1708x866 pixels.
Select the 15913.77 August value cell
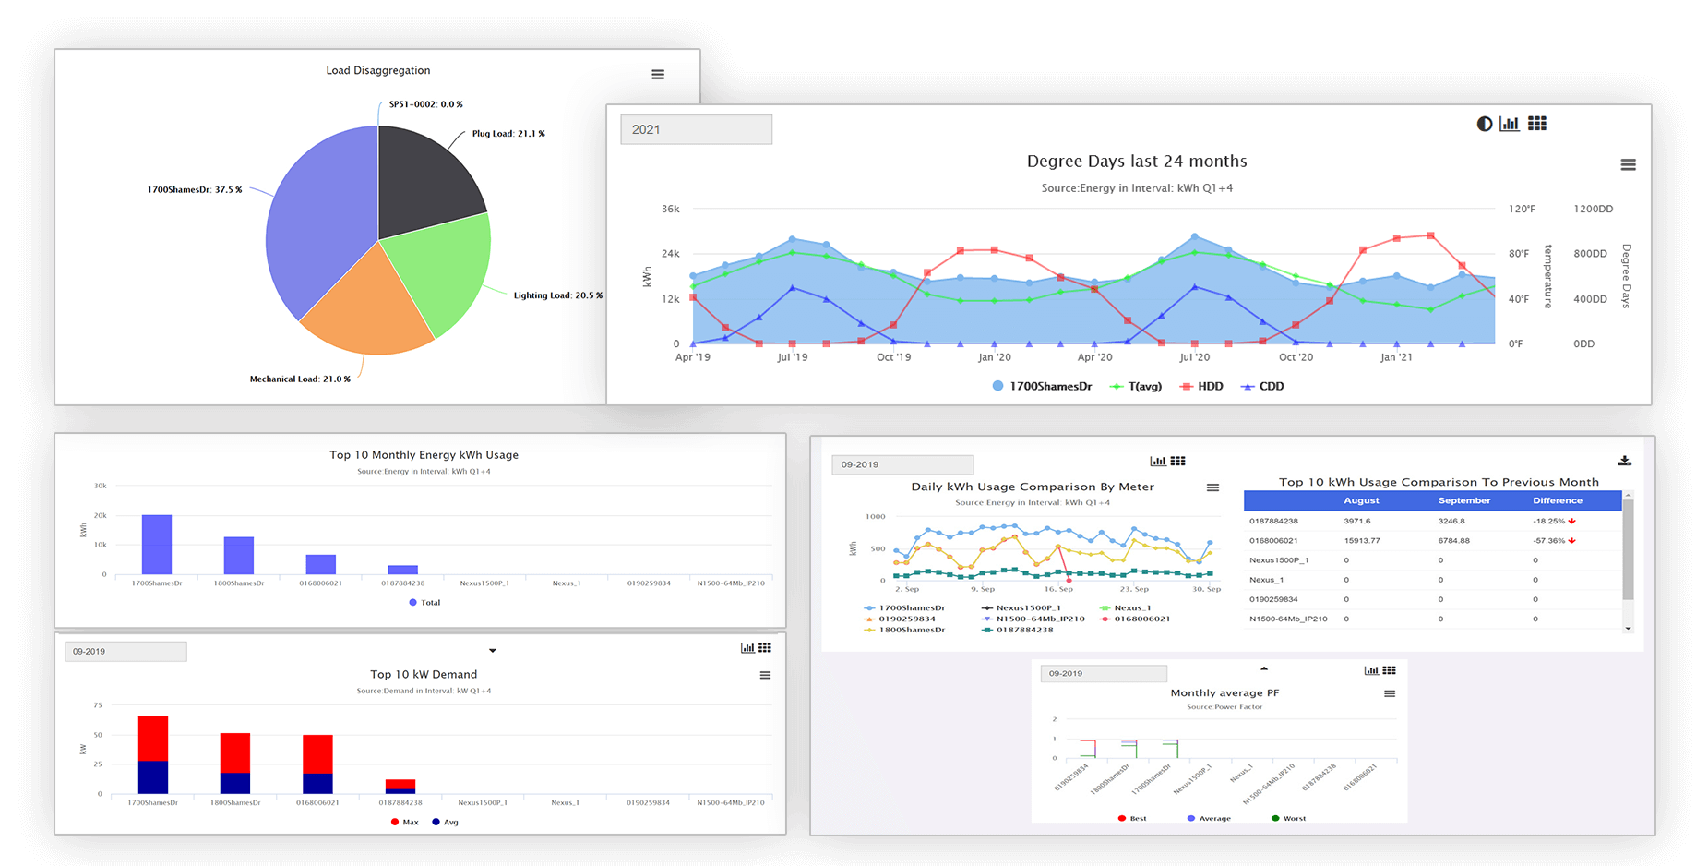pos(1362,540)
